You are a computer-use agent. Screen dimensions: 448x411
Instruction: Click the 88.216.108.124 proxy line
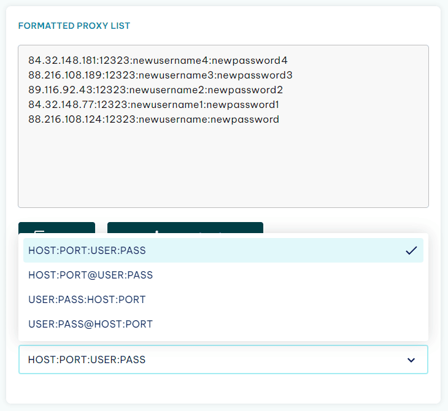tap(153, 120)
